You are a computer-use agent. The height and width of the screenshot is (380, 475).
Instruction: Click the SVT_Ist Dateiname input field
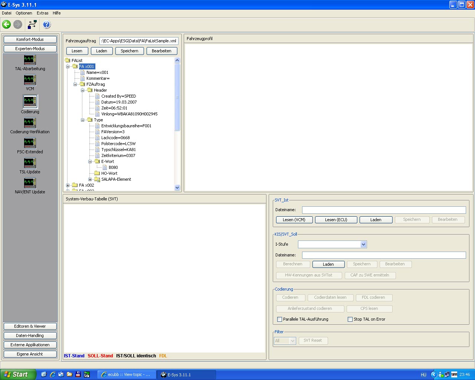pyautogui.click(x=384, y=210)
